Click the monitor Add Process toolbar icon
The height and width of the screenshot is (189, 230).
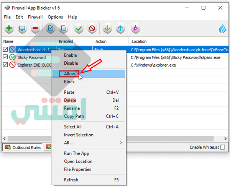coord(22,28)
